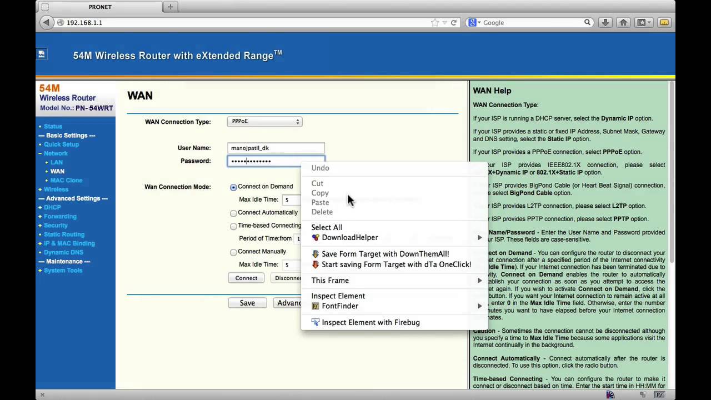Image resolution: width=711 pixels, height=400 pixels.
Task: Click the FontFinder icon in status bar
Action: pos(660,395)
